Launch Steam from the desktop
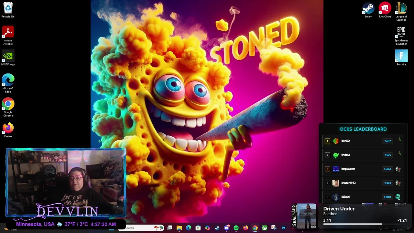The height and width of the screenshot is (233, 414). [x=368, y=10]
